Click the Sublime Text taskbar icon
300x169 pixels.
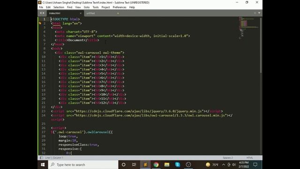click(145, 165)
